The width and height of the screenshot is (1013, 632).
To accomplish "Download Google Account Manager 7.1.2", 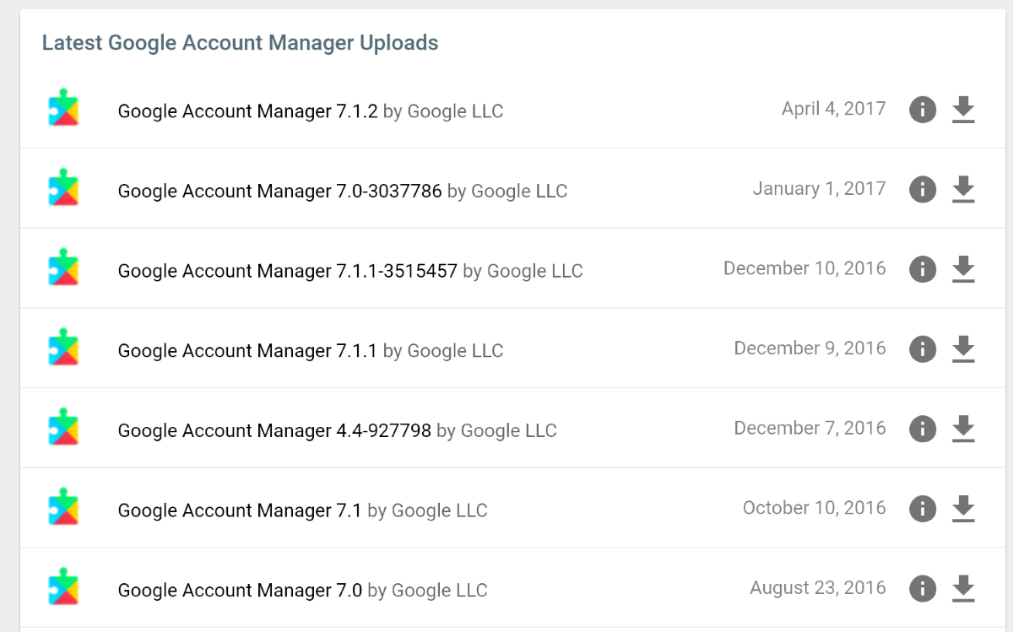I will tap(963, 110).
